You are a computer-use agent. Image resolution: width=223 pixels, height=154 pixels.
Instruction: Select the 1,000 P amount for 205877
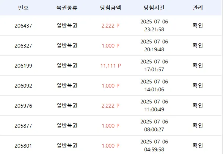point(110,126)
